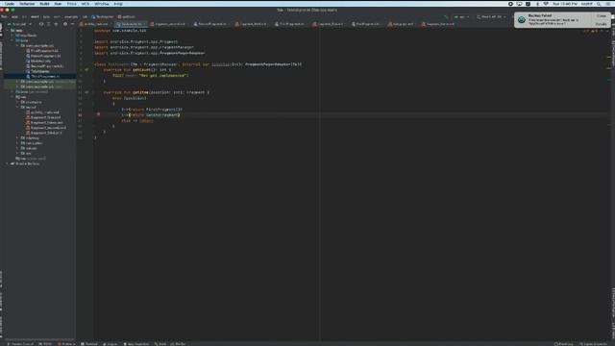
Task: Open the Profiler tool window
Action: point(178,344)
